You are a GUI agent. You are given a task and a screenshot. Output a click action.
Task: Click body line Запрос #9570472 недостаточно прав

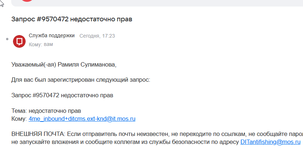coord(62,95)
